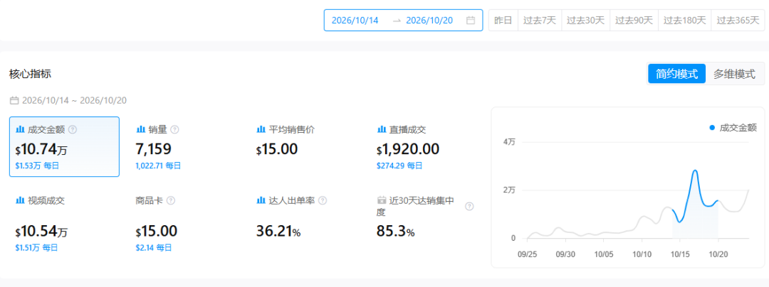Switch to 简约模式 view
Image resolution: width=769 pixels, height=287 pixels.
coord(677,75)
